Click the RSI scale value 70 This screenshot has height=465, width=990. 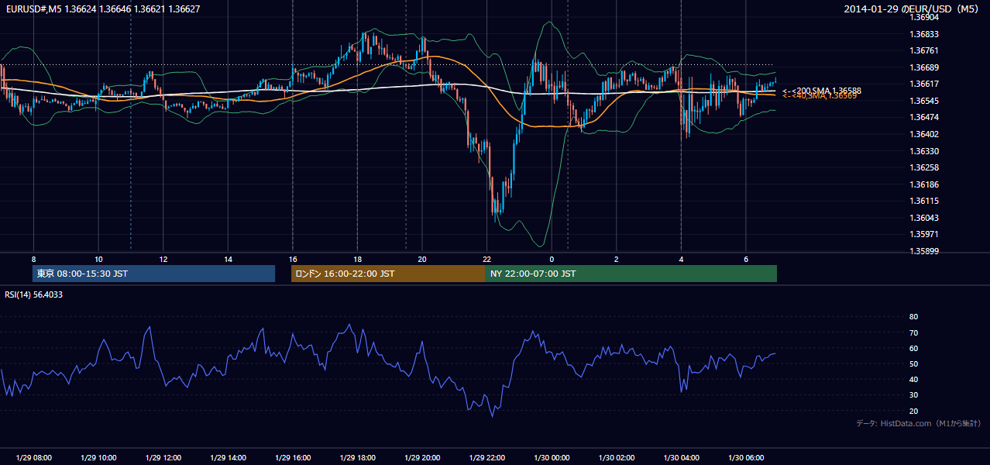click(913, 332)
